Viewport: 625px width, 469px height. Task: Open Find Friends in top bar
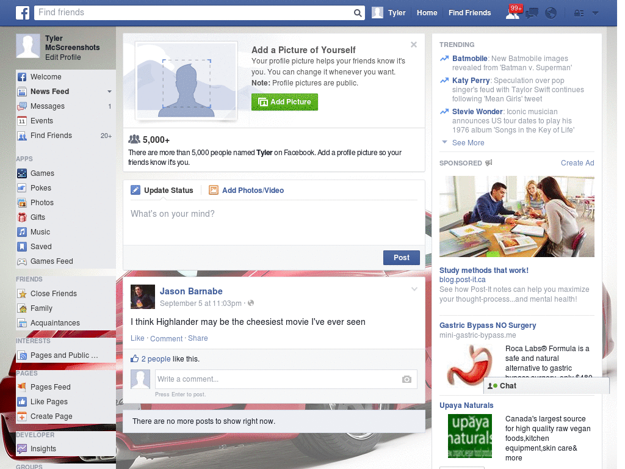(x=469, y=13)
